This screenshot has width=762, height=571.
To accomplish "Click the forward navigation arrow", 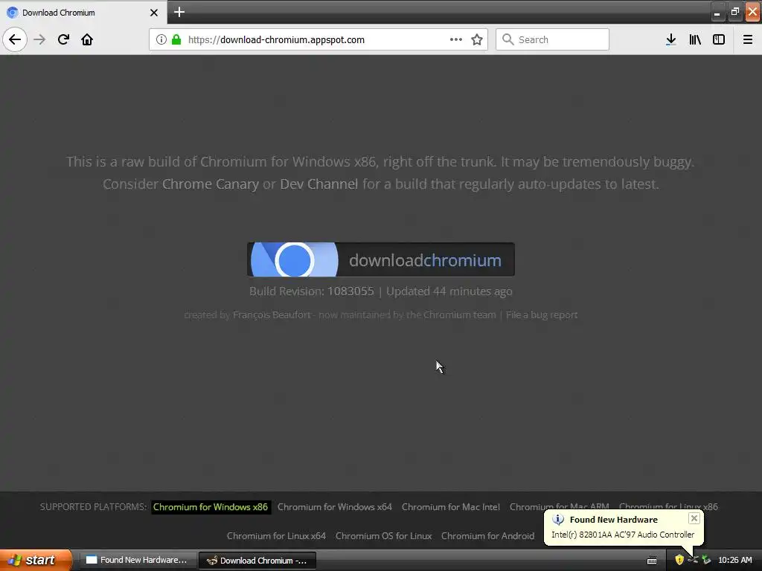I will click(x=39, y=39).
